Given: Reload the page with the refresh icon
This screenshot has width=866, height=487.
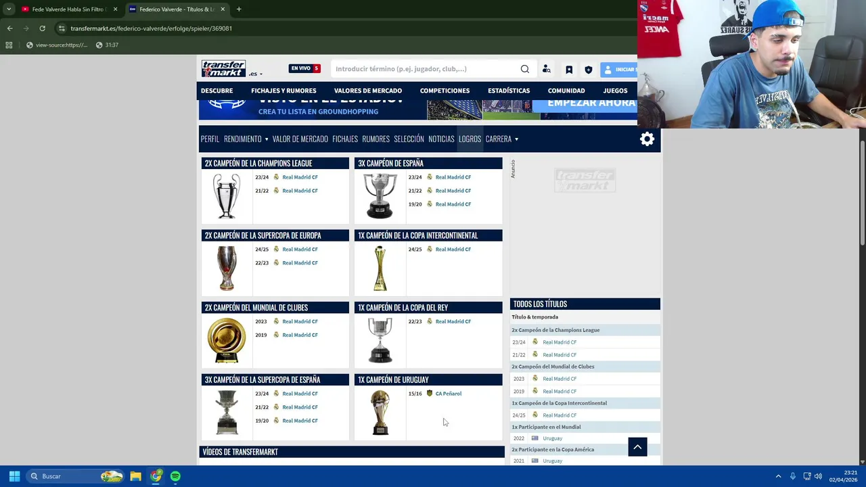Looking at the screenshot, I should pyautogui.click(x=42, y=28).
